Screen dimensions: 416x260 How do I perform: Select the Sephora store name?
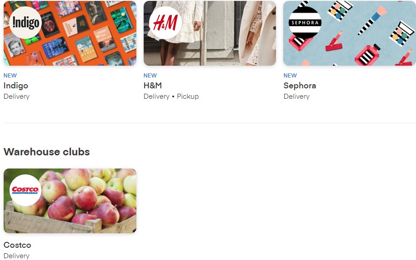300,86
